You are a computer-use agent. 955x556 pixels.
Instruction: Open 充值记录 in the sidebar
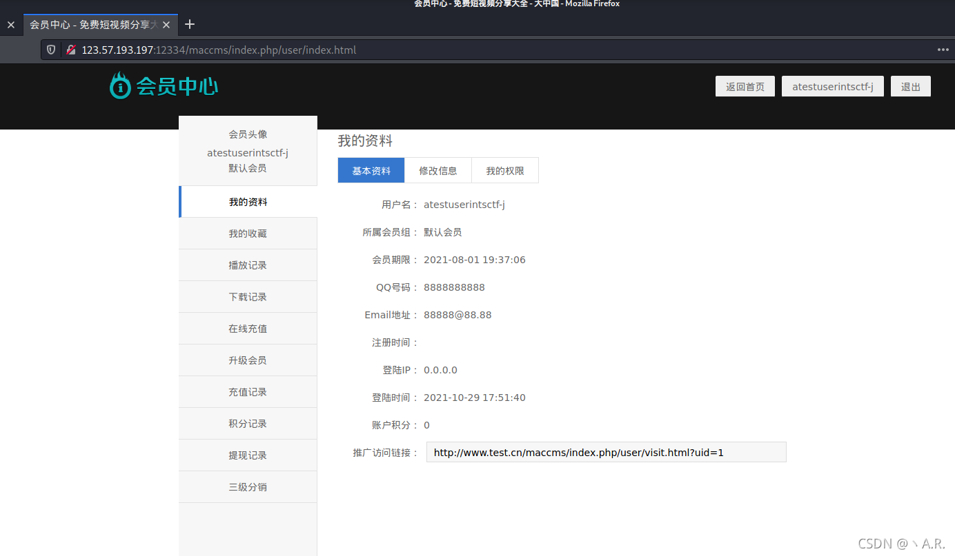[248, 392]
